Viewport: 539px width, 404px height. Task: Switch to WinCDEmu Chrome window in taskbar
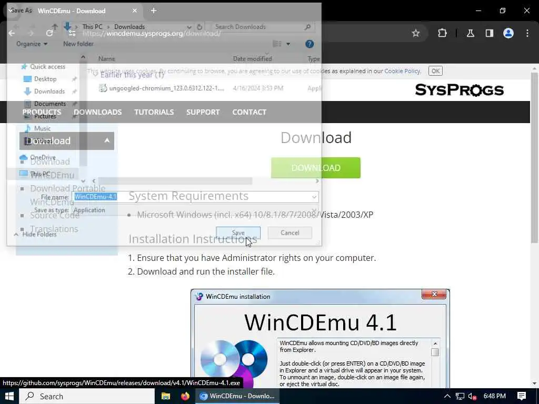(237, 396)
